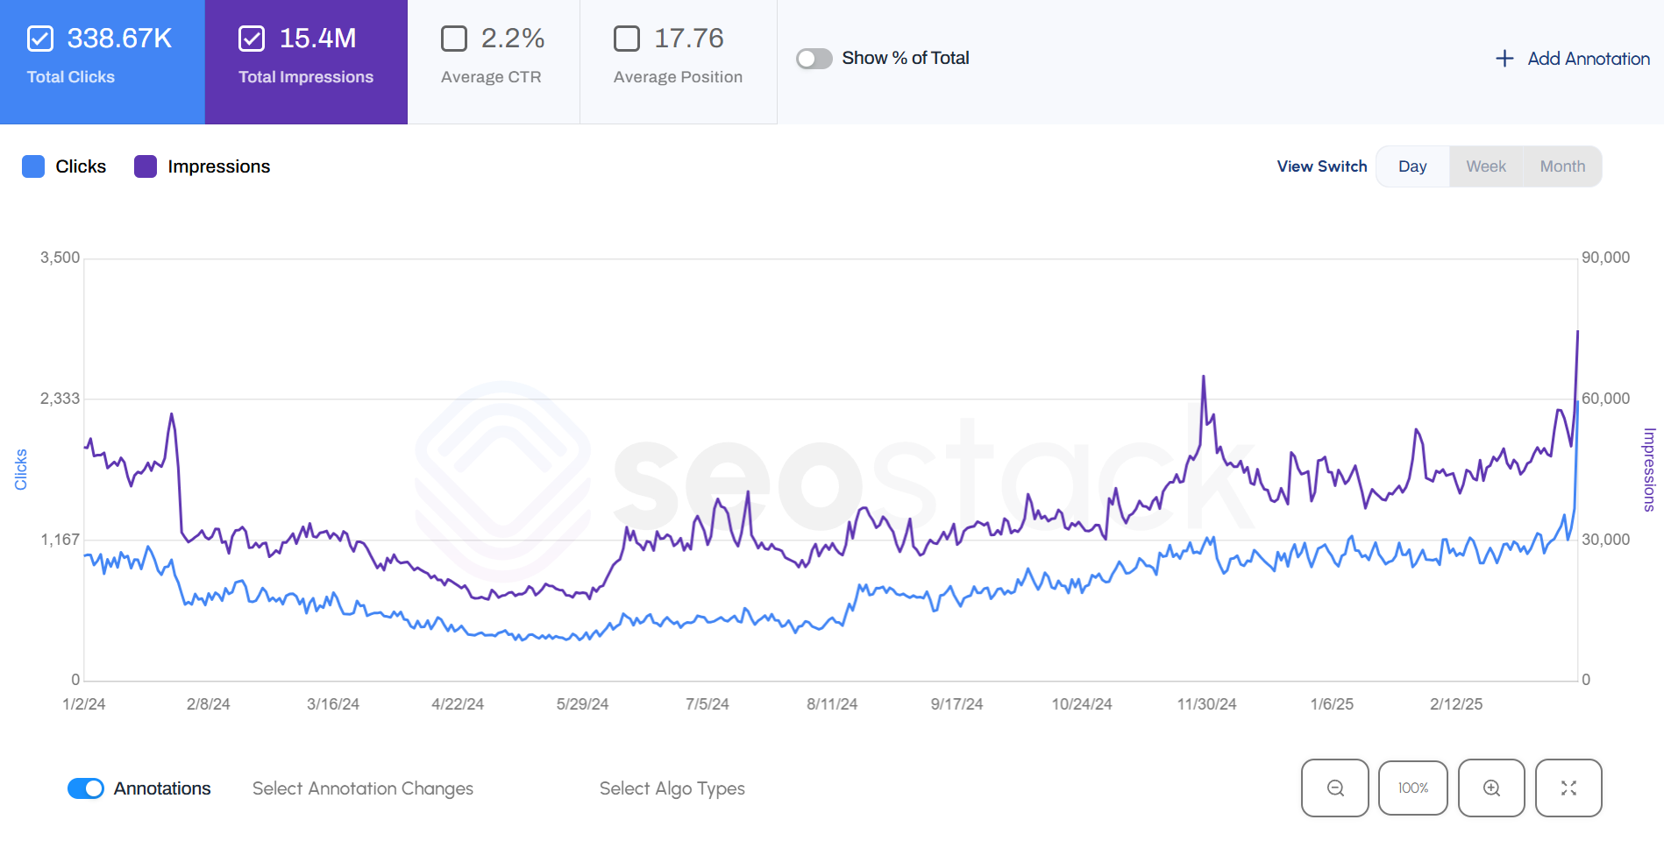
Task: Click the zoom in magnifier icon
Action: coord(1491,788)
